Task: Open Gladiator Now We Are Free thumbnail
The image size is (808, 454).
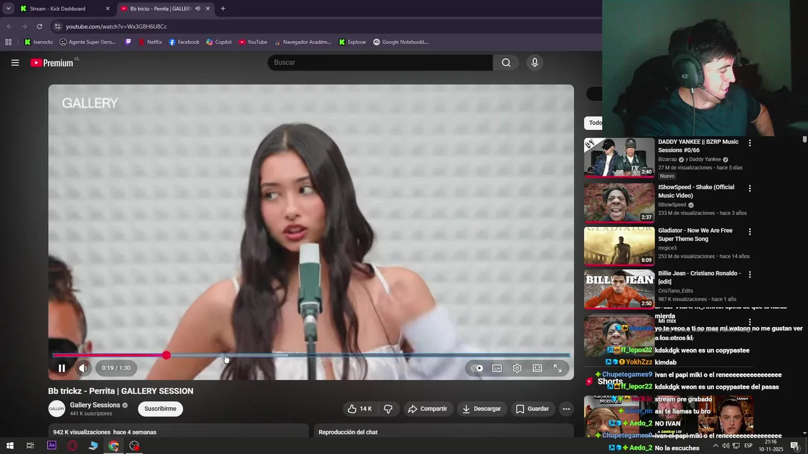Action: (619, 247)
